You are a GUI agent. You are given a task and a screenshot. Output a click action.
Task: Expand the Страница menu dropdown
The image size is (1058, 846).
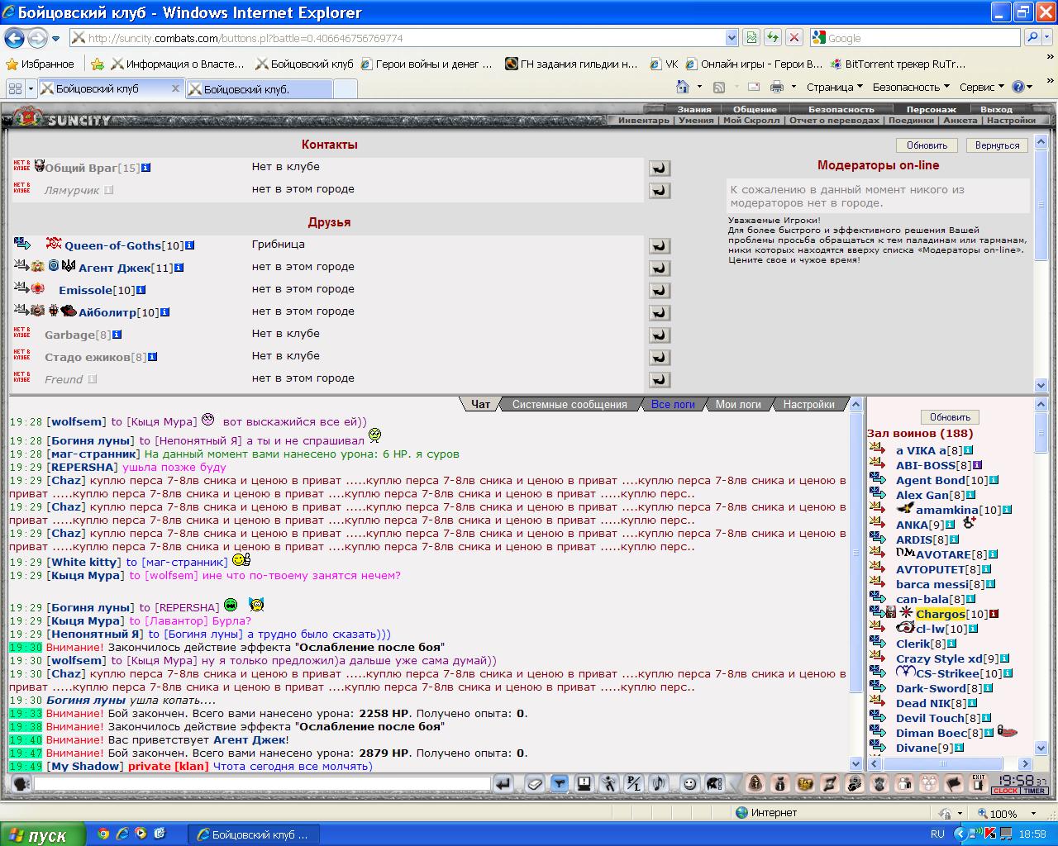[x=834, y=87]
